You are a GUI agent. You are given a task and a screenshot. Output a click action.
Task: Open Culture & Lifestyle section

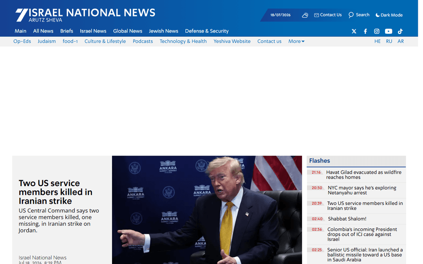(105, 41)
